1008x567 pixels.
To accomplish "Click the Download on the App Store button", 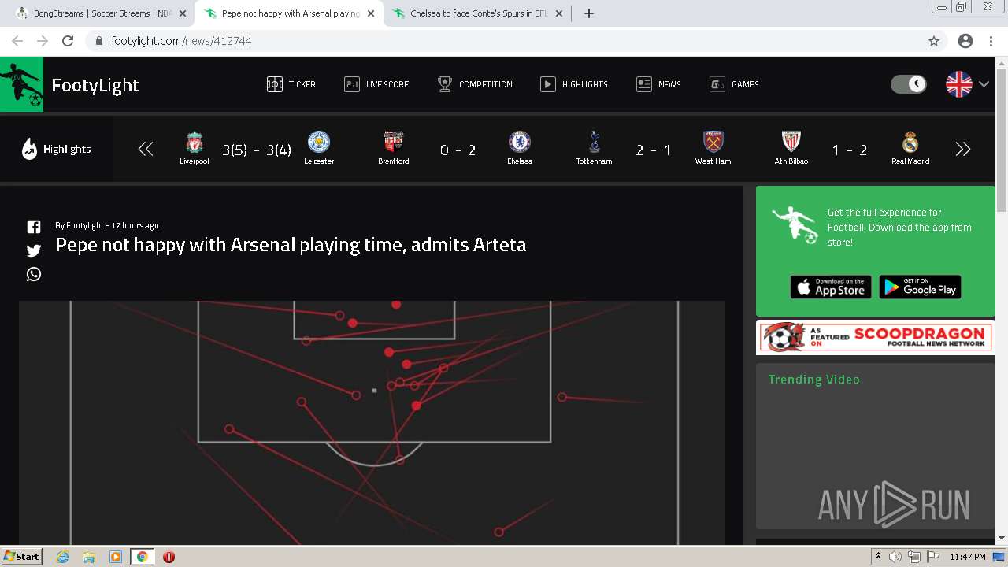I will [831, 287].
